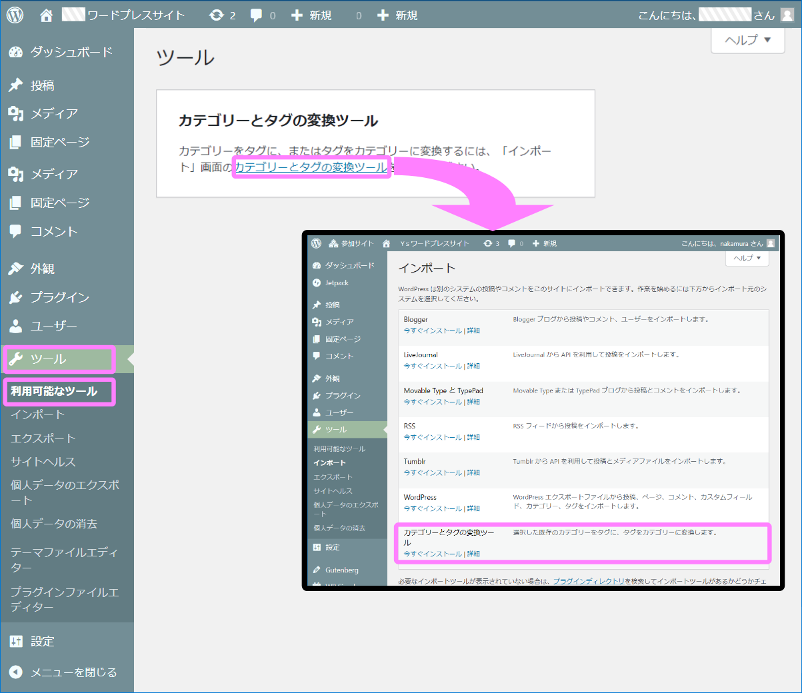Open the ヘルプ dropdown panel
The height and width of the screenshot is (693, 802).
tap(747, 40)
